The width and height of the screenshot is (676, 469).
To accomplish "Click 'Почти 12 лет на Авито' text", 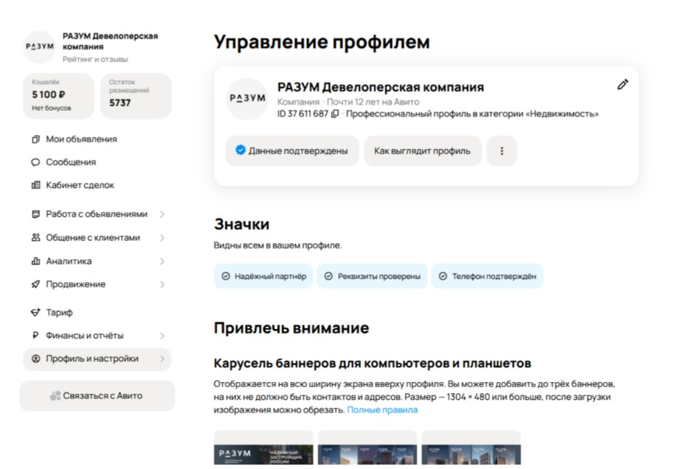I will coord(373,102).
